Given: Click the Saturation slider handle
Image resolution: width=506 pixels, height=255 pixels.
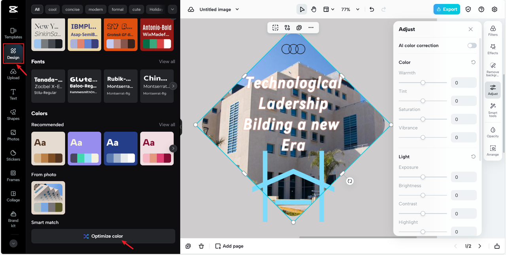Looking at the screenshot, I should click(423, 119).
